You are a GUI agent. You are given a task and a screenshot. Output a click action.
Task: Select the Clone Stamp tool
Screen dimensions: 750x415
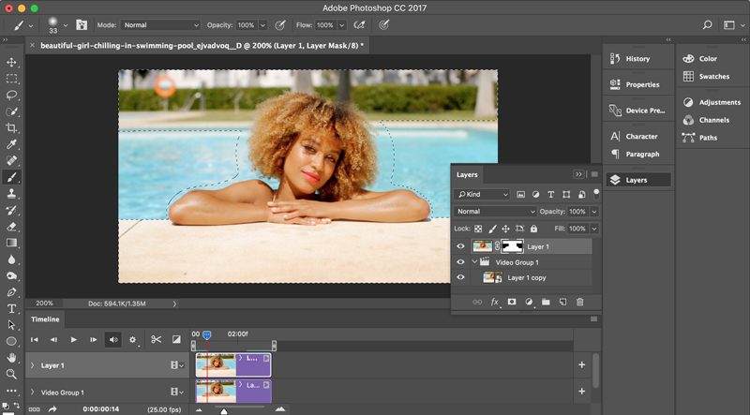11,194
